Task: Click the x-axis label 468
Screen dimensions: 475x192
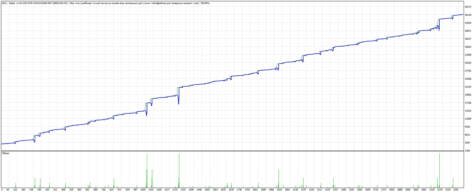Action: [63, 190]
